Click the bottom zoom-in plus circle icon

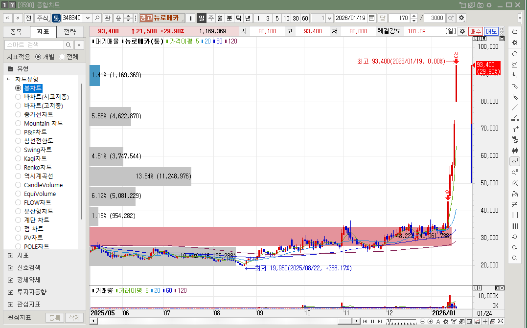point(430,322)
